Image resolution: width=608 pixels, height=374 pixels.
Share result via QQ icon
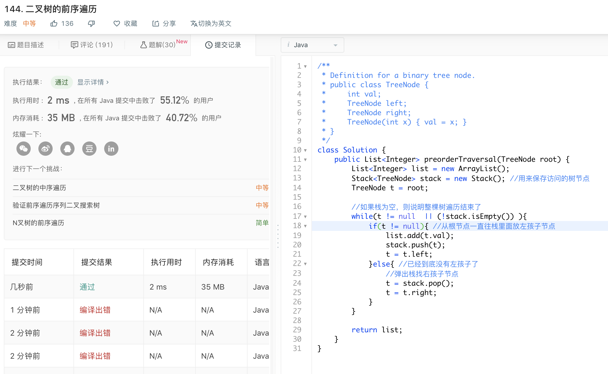tap(67, 149)
